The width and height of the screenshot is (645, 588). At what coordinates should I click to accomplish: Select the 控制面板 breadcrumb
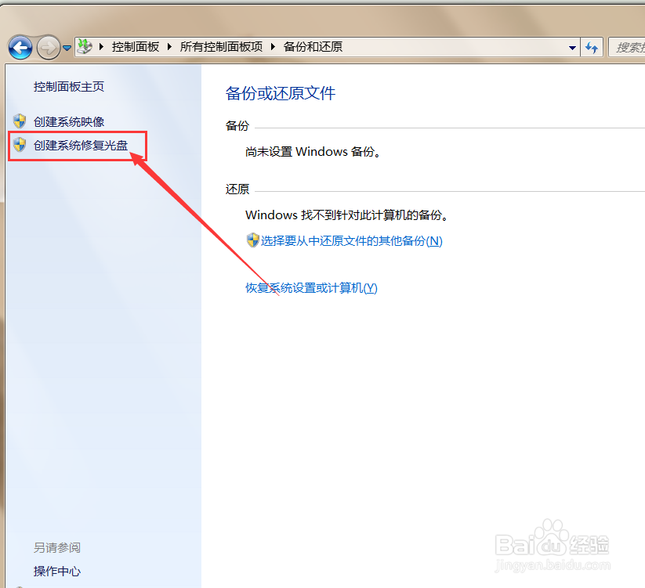click(x=136, y=47)
